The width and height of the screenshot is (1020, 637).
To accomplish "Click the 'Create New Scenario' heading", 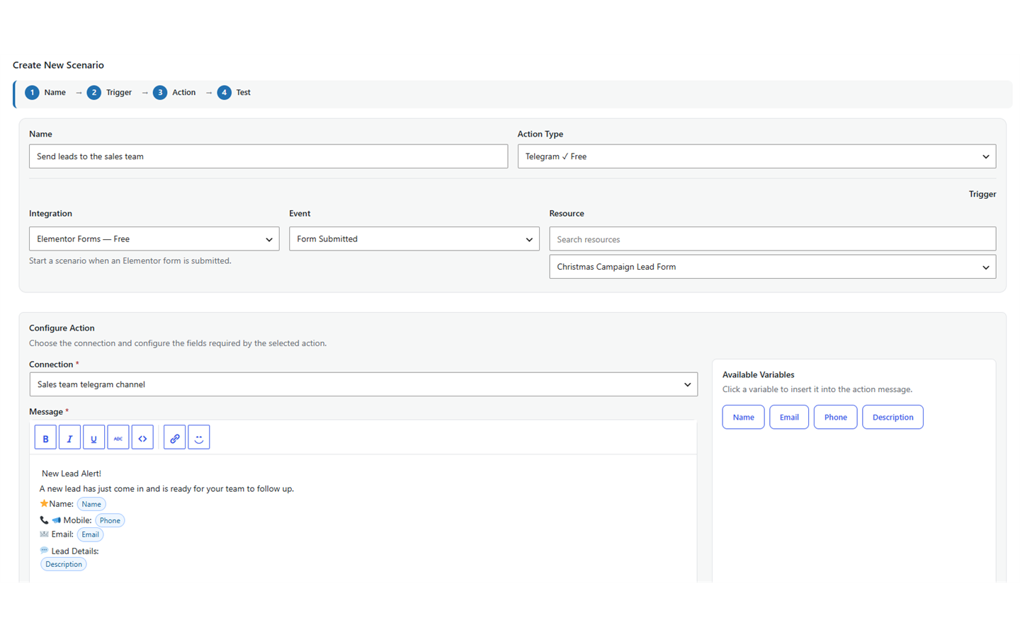I will [58, 65].
